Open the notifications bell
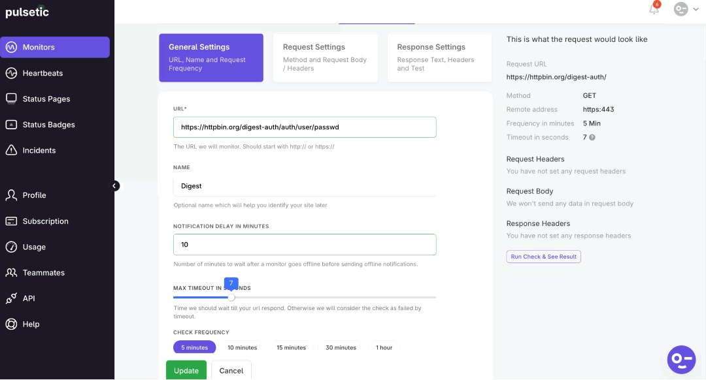706x380 pixels. [653, 9]
